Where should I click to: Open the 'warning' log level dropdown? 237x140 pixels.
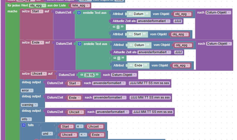click(29, 105)
